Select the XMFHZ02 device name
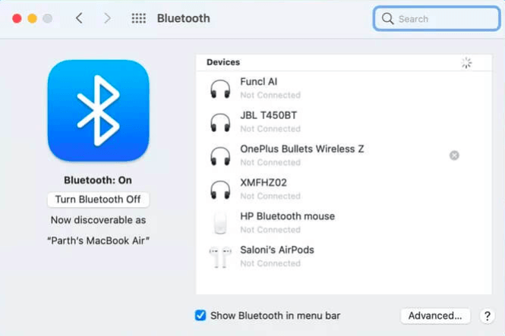Screen dimensions: 505x336 264,183
